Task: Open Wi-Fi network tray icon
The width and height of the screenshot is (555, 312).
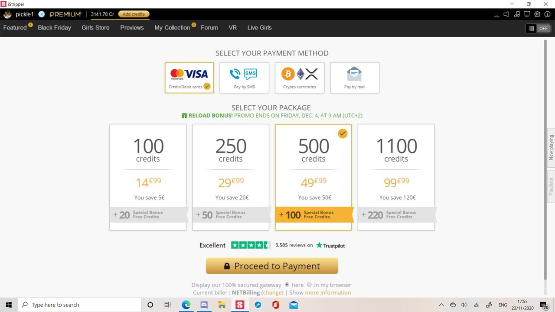Action: pyautogui.click(x=477, y=305)
